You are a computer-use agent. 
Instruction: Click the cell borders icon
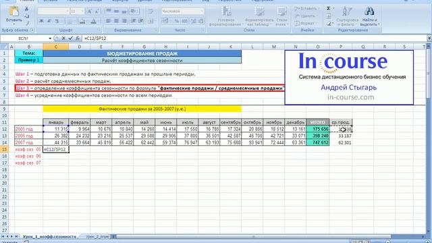(x=70, y=21)
